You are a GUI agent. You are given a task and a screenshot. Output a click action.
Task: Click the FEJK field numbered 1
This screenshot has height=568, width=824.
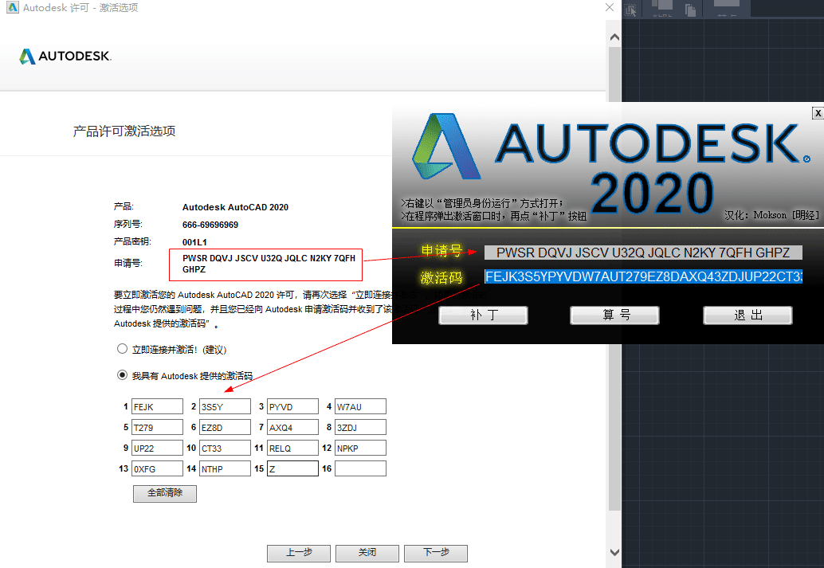tap(157, 406)
